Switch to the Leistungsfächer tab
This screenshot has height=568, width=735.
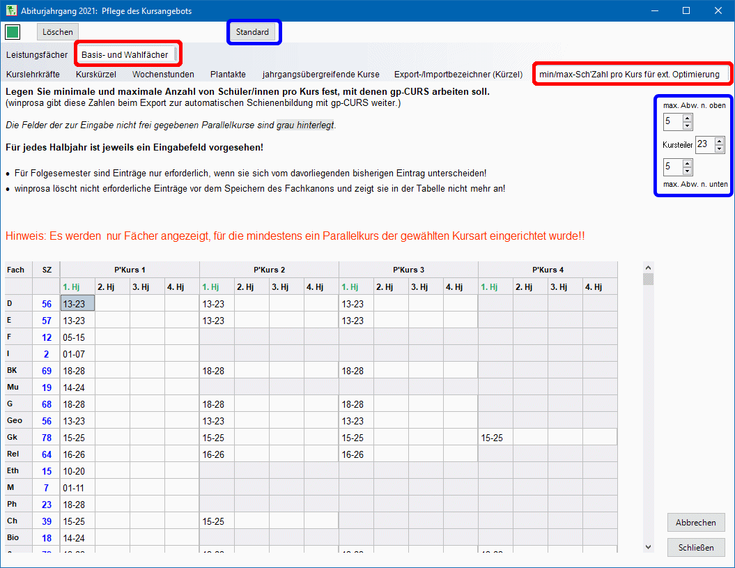(37, 54)
